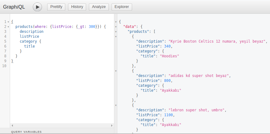Run the query with the play button
This screenshot has height=134, width=270.
click(37, 7)
